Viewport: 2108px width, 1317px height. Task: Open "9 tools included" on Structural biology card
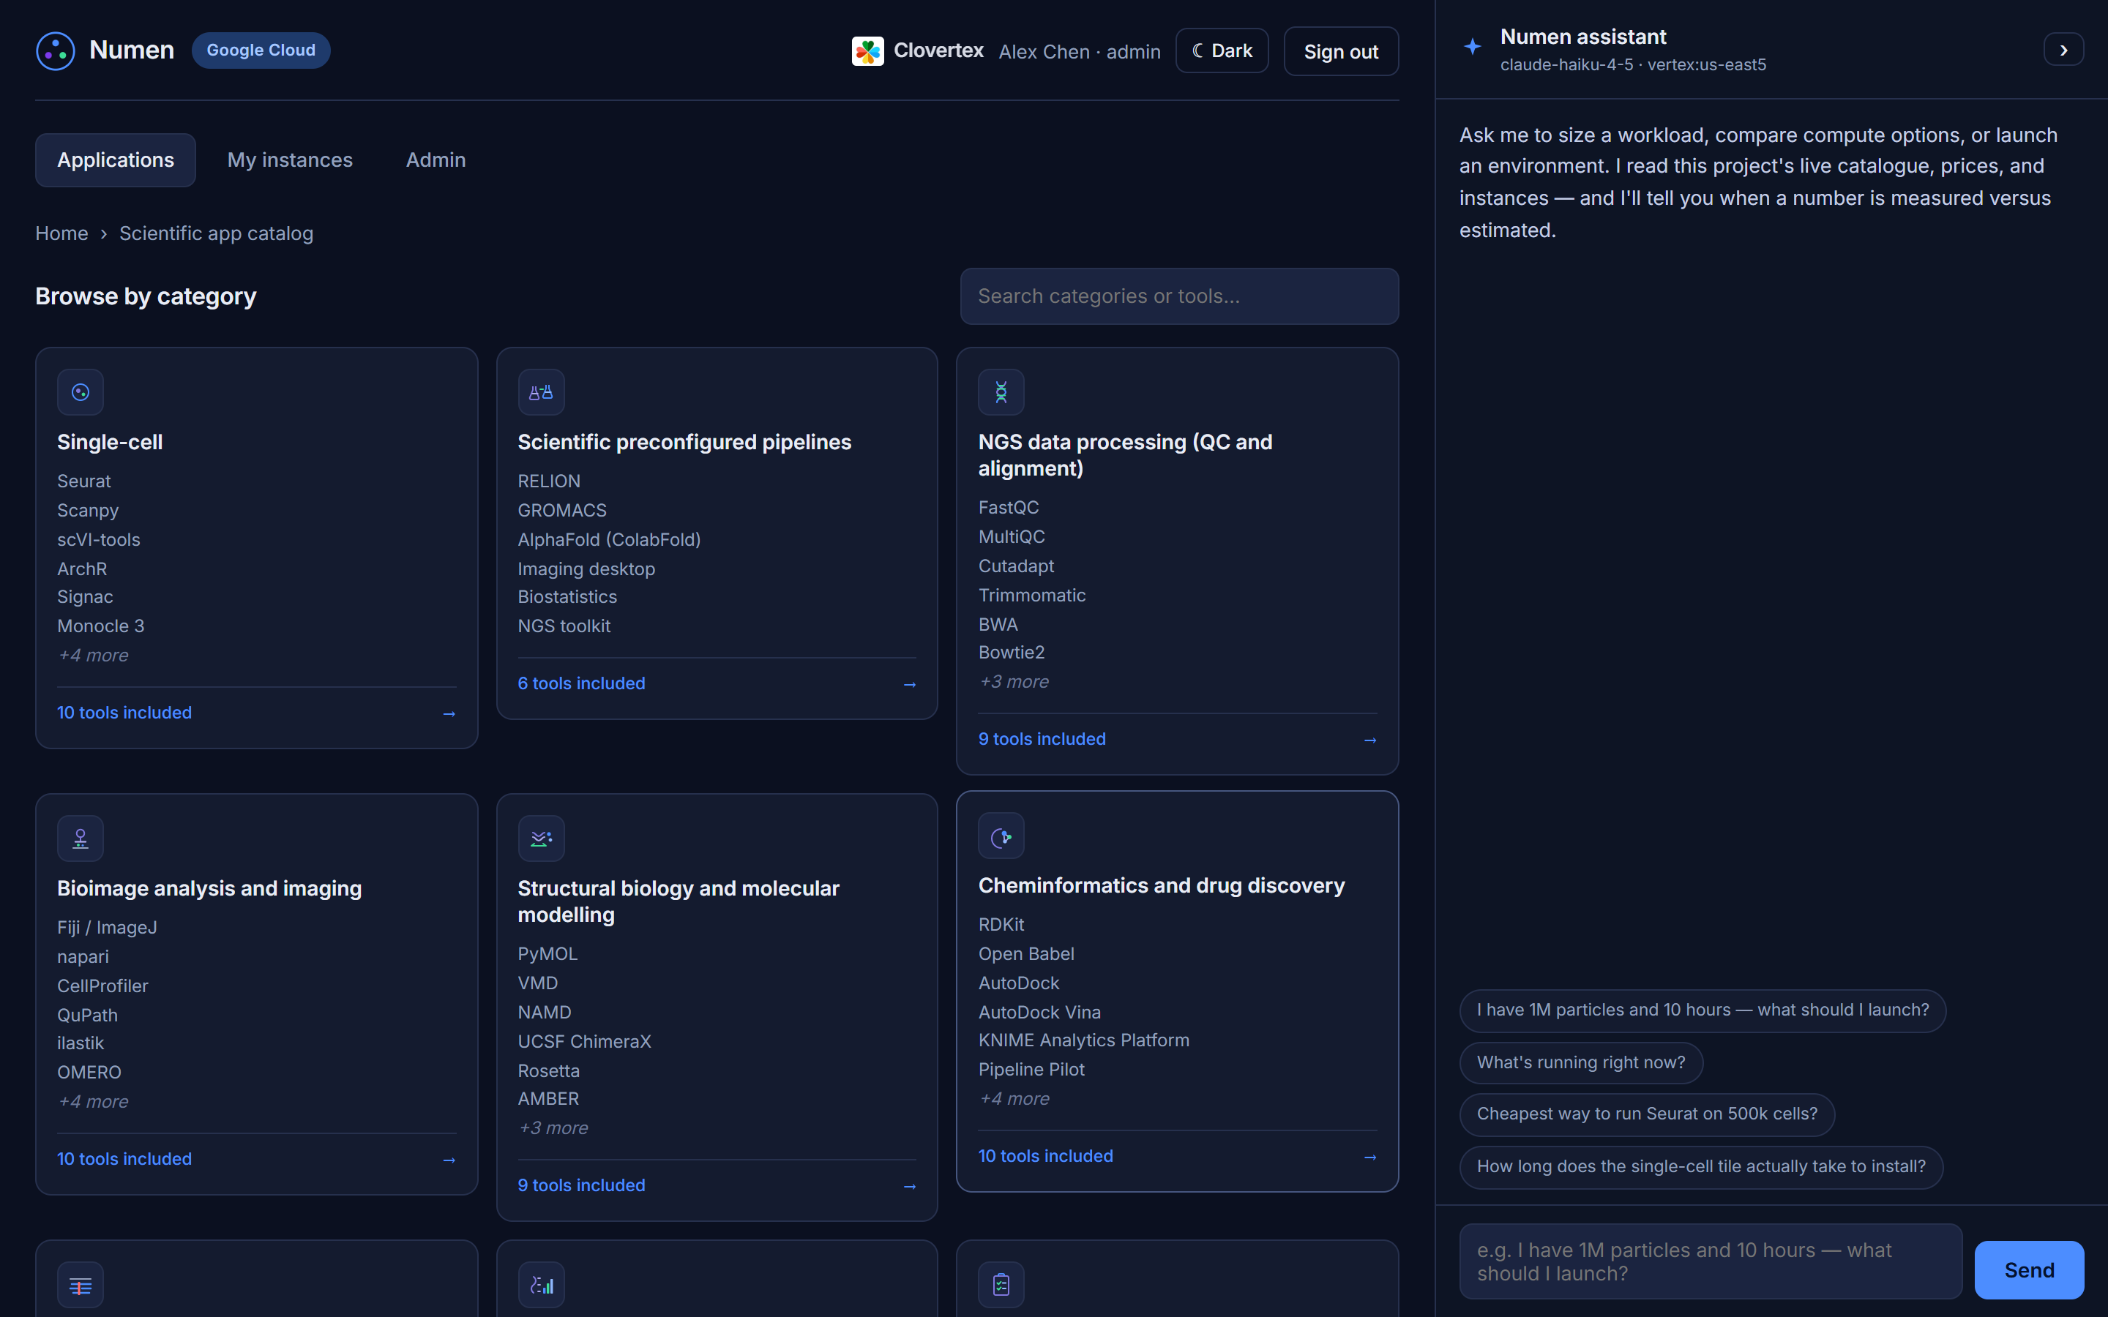click(582, 1186)
